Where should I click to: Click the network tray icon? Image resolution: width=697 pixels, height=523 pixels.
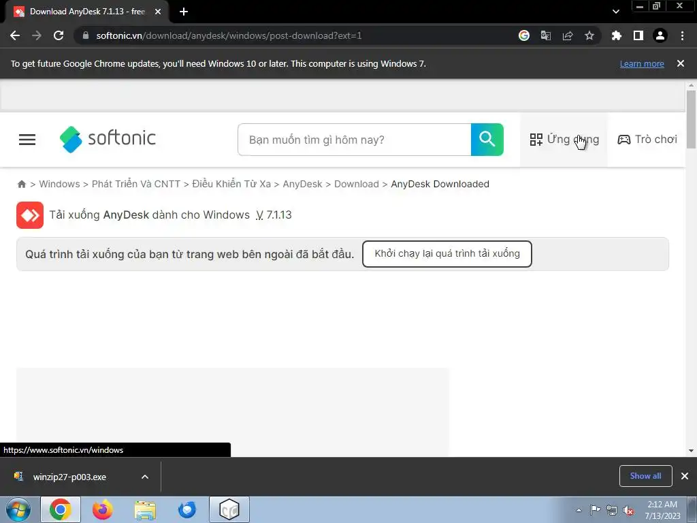pos(612,510)
